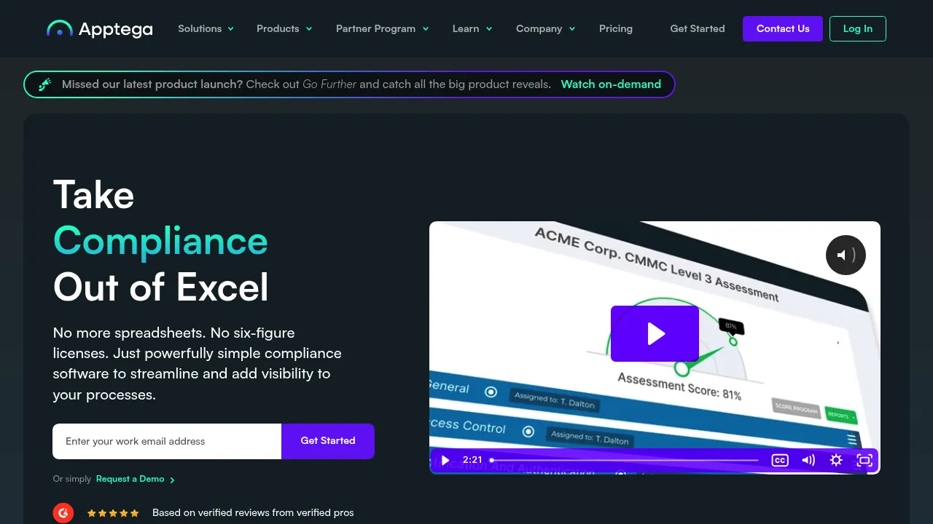Image resolution: width=933 pixels, height=524 pixels.
Task: Click the Log In button
Action: [858, 28]
